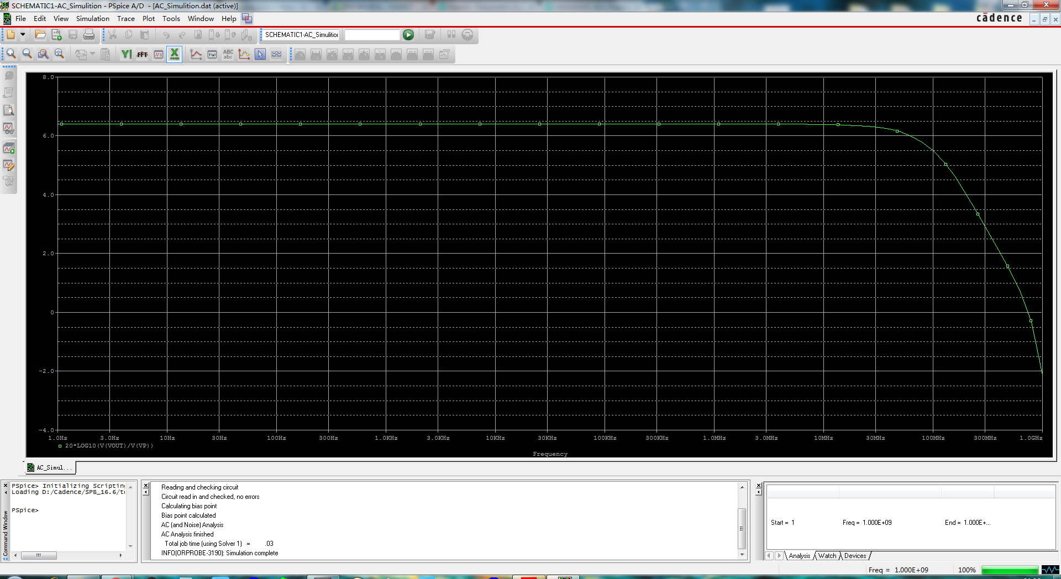Viewport: 1061px width, 579px height.
Task: Click the Zoom Fit icon
Action: point(59,54)
